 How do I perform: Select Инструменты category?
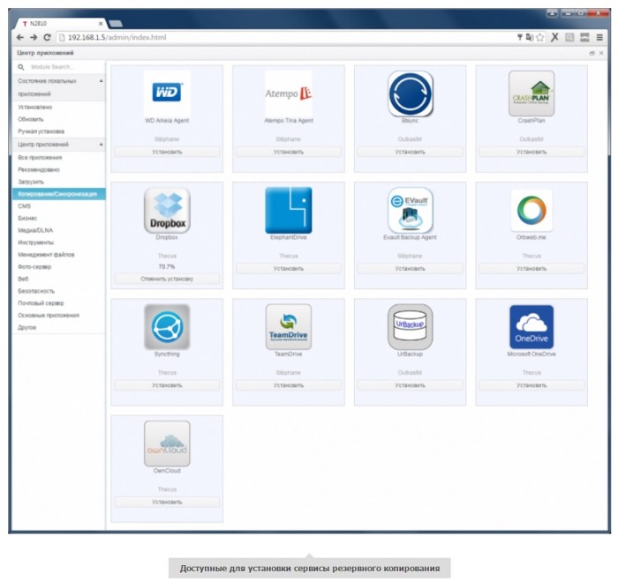[x=36, y=242]
